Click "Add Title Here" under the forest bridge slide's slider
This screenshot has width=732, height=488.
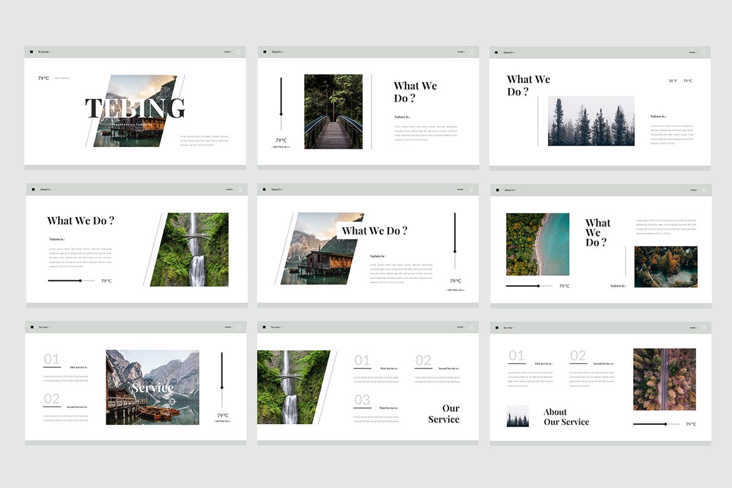pyautogui.click(x=281, y=148)
